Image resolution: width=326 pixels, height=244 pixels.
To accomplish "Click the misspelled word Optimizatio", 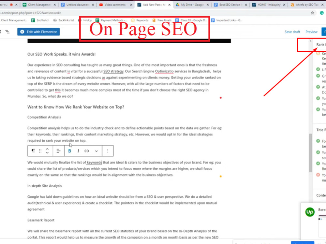I will (164, 71).
